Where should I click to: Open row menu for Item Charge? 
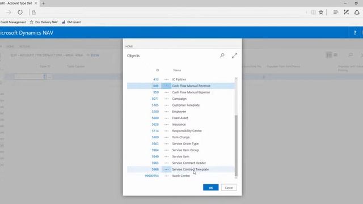(166, 137)
